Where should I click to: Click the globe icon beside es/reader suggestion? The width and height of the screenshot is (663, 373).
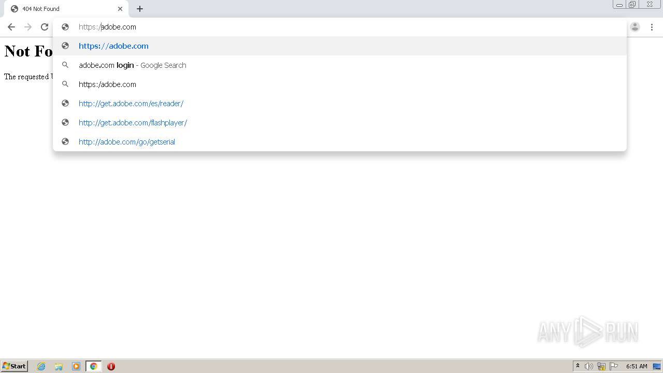(65, 104)
